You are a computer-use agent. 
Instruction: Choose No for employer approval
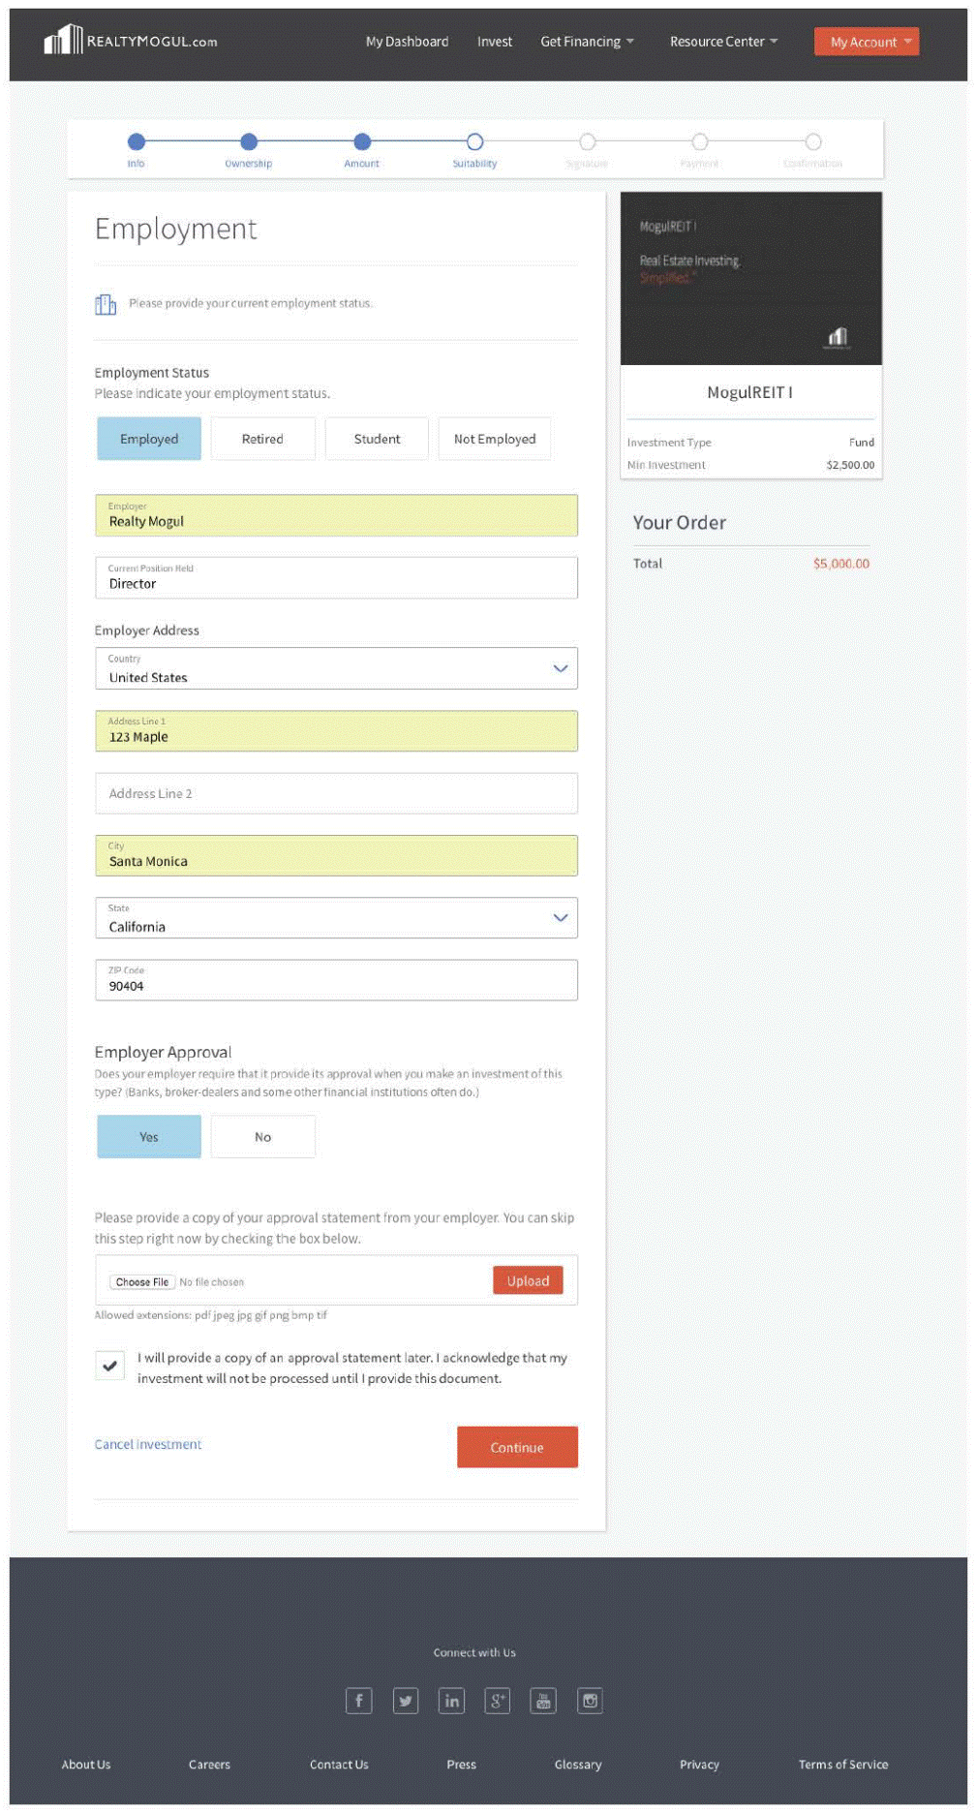click(262, 1137)
